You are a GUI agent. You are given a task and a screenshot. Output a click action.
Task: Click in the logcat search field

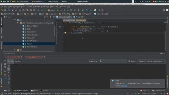click(113, 61)
